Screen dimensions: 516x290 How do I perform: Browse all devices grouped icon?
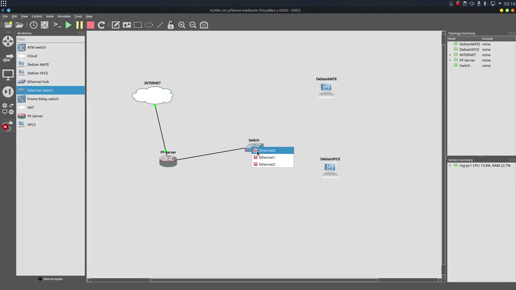[8, 109]
